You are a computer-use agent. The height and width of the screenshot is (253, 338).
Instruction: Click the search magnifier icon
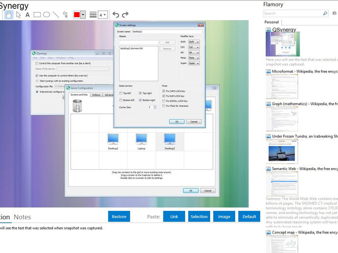coord(325,14)
